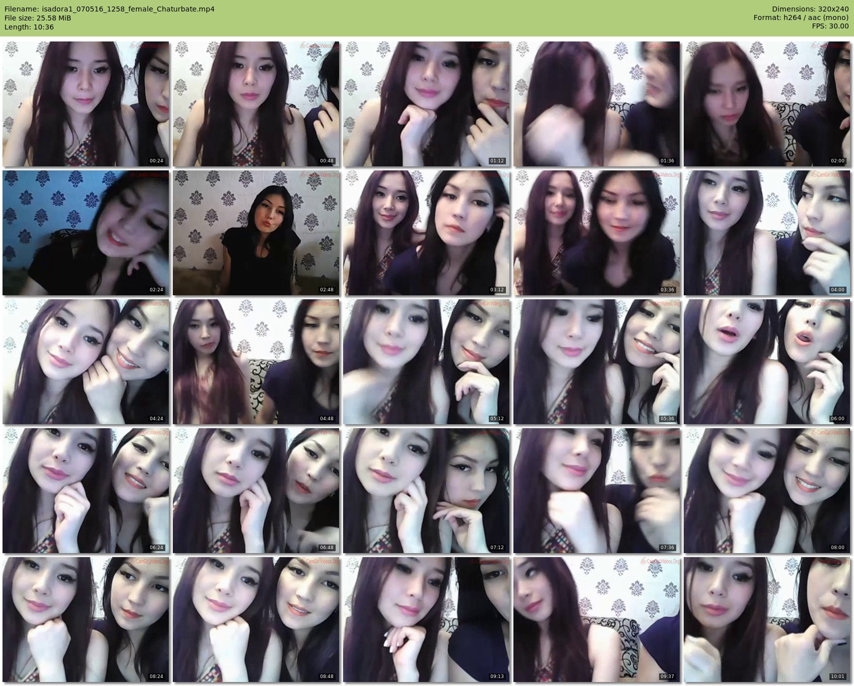
Task: Click the final frame at 10:01
Action: coord(767,620)
